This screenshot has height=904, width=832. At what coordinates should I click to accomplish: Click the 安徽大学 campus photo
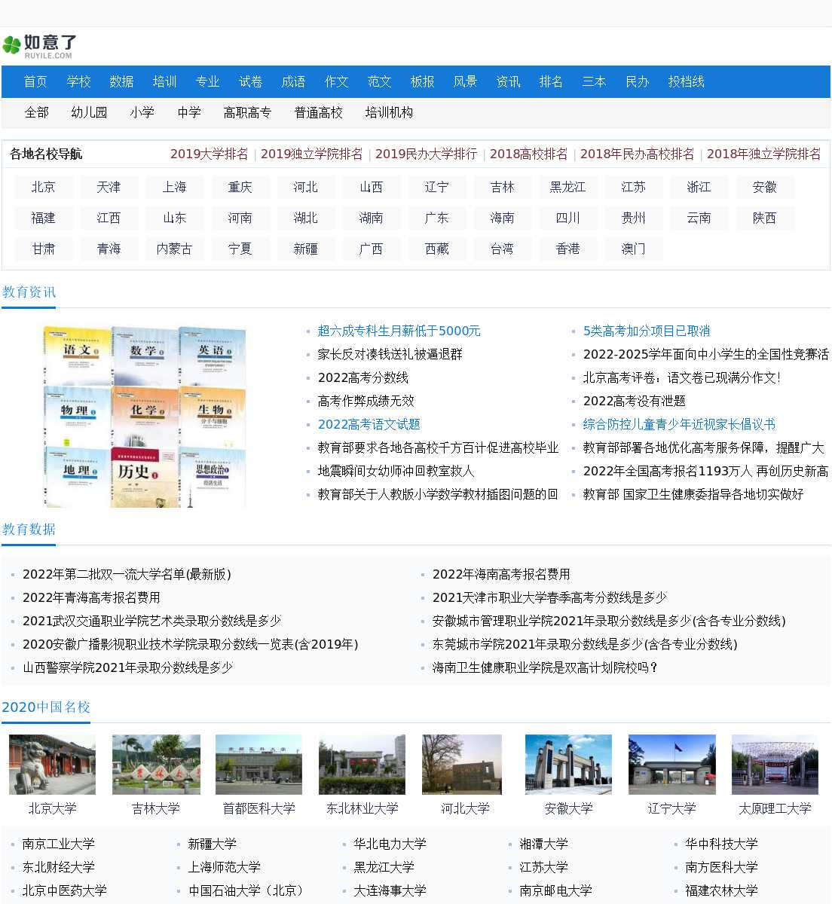pos(568,765)
